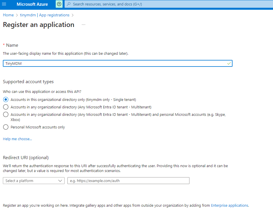This screenshot has width=273, height=211.
Task: Go to the Home breadcrumb
Action: click(8, 15)
